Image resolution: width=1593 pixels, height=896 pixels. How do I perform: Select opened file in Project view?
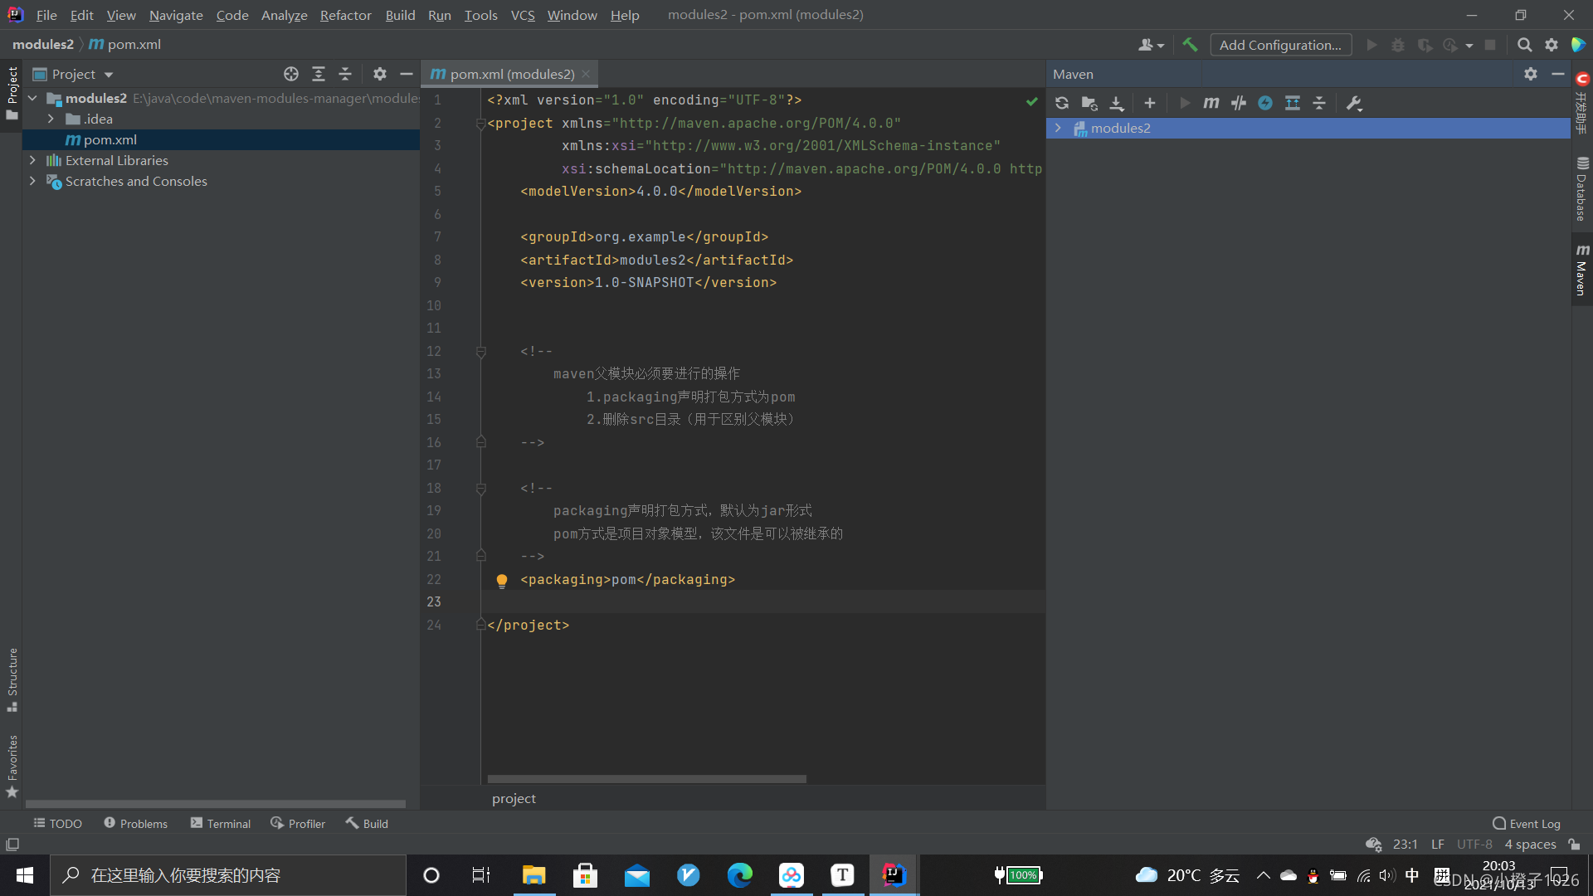tap(291, 74)
